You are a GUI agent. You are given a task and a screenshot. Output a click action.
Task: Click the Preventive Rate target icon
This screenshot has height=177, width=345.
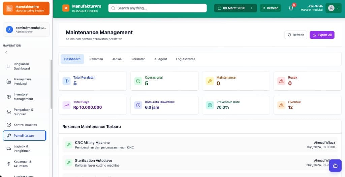click(210, 105)
